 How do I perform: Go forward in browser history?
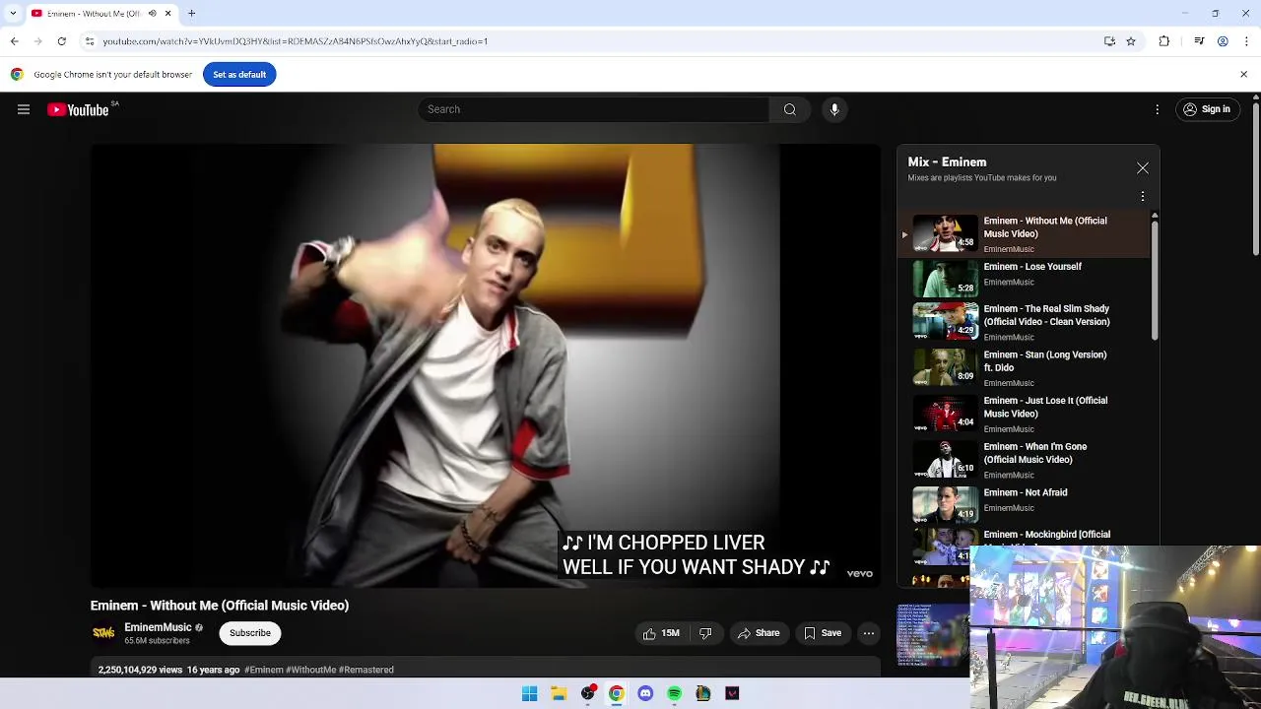pyautogui.click(x=37, y=41)
